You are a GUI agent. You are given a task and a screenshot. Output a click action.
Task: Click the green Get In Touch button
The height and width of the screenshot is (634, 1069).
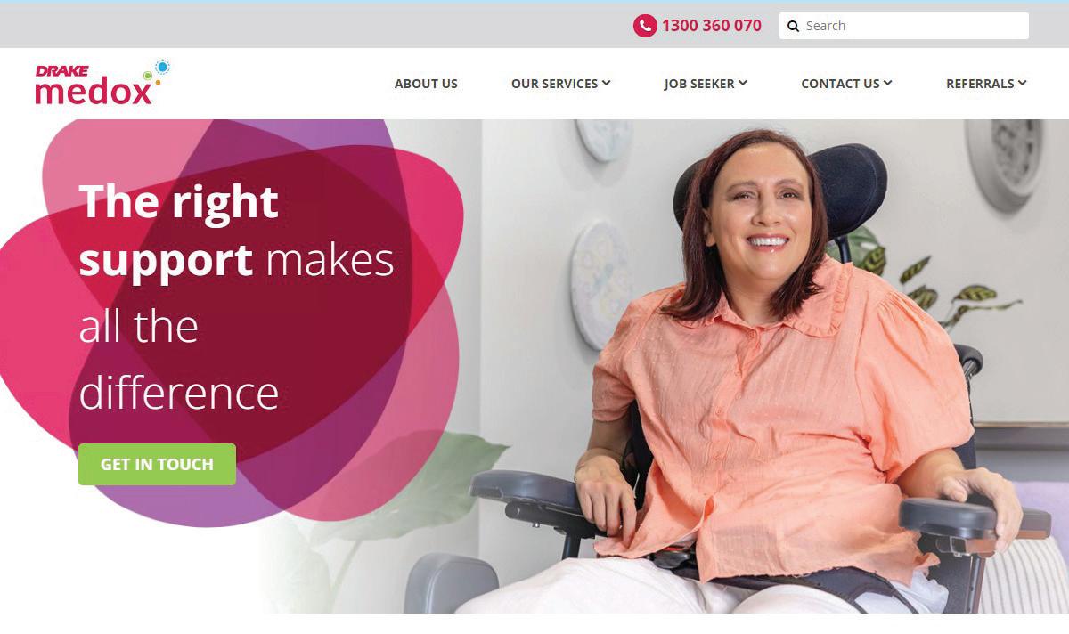click(157, 464)
